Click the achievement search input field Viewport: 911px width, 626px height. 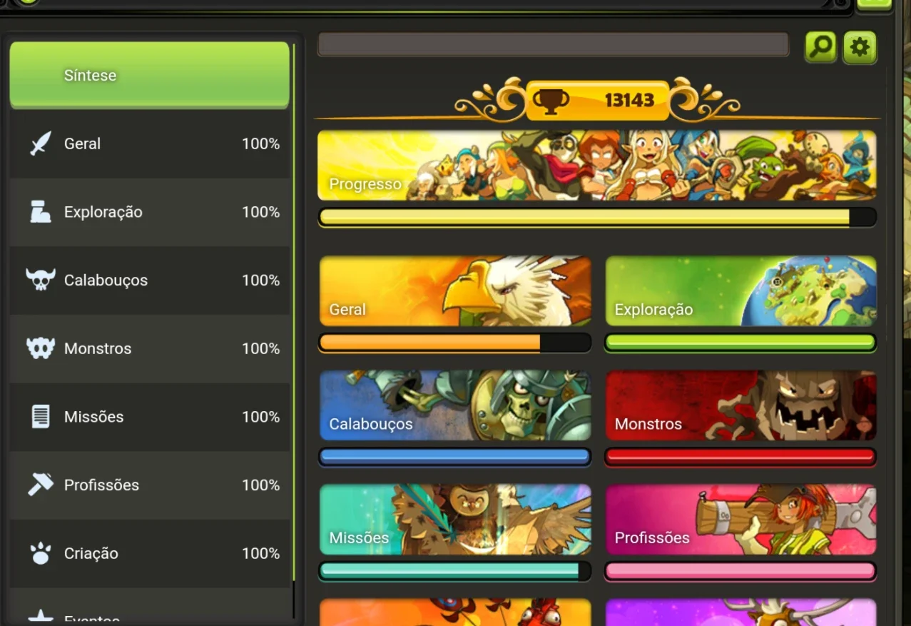tap(554, 44)
